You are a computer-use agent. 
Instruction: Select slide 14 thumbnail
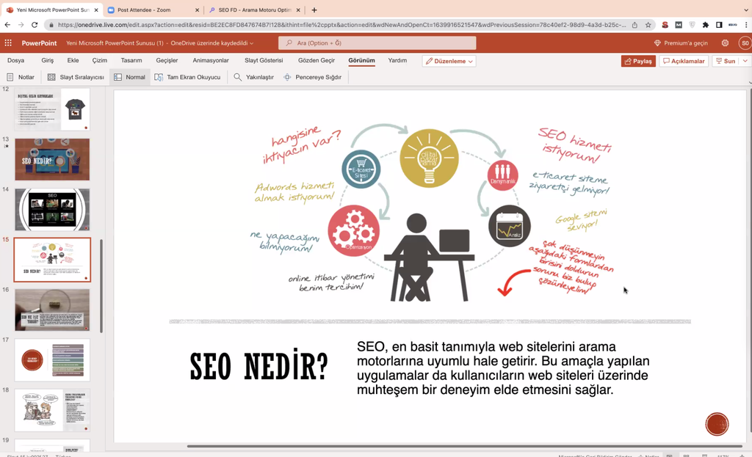[x=52, y=210]
